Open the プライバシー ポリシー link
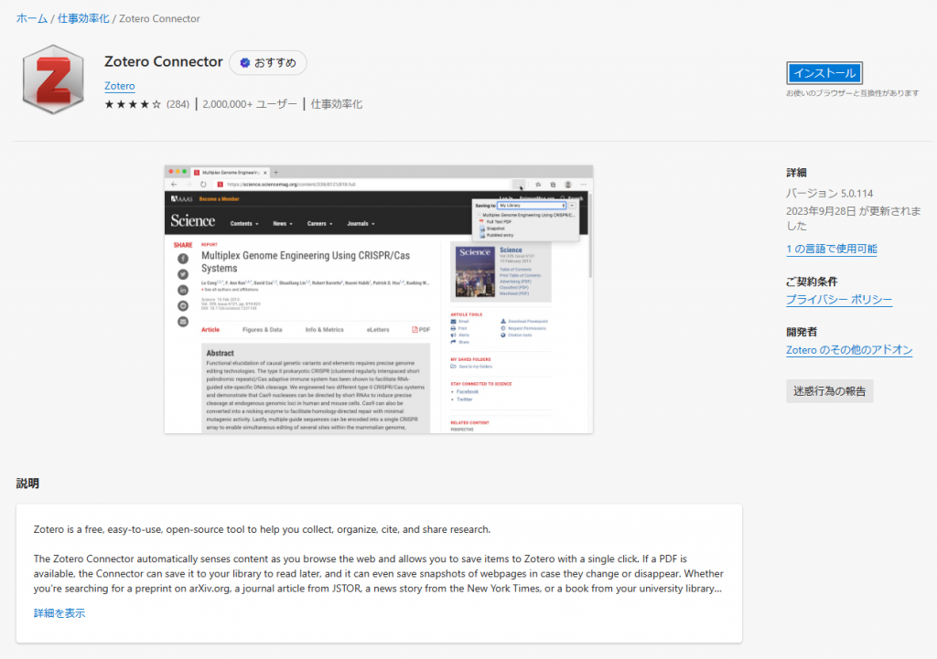The image size is (937, 659). 839,300
